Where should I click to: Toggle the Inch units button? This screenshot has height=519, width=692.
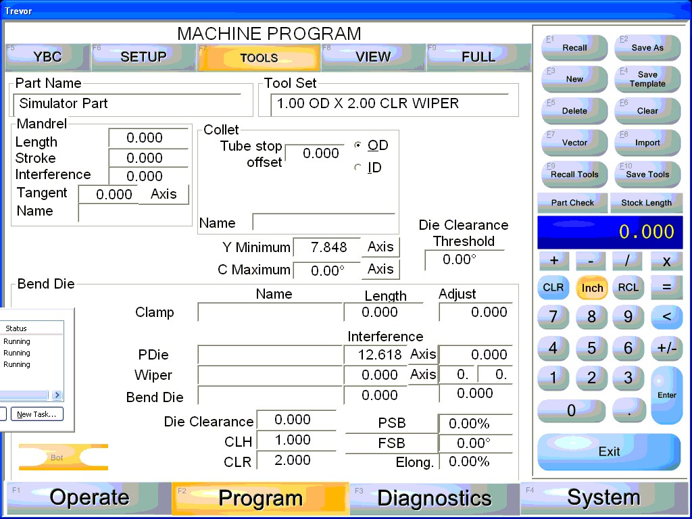[592, 287]
